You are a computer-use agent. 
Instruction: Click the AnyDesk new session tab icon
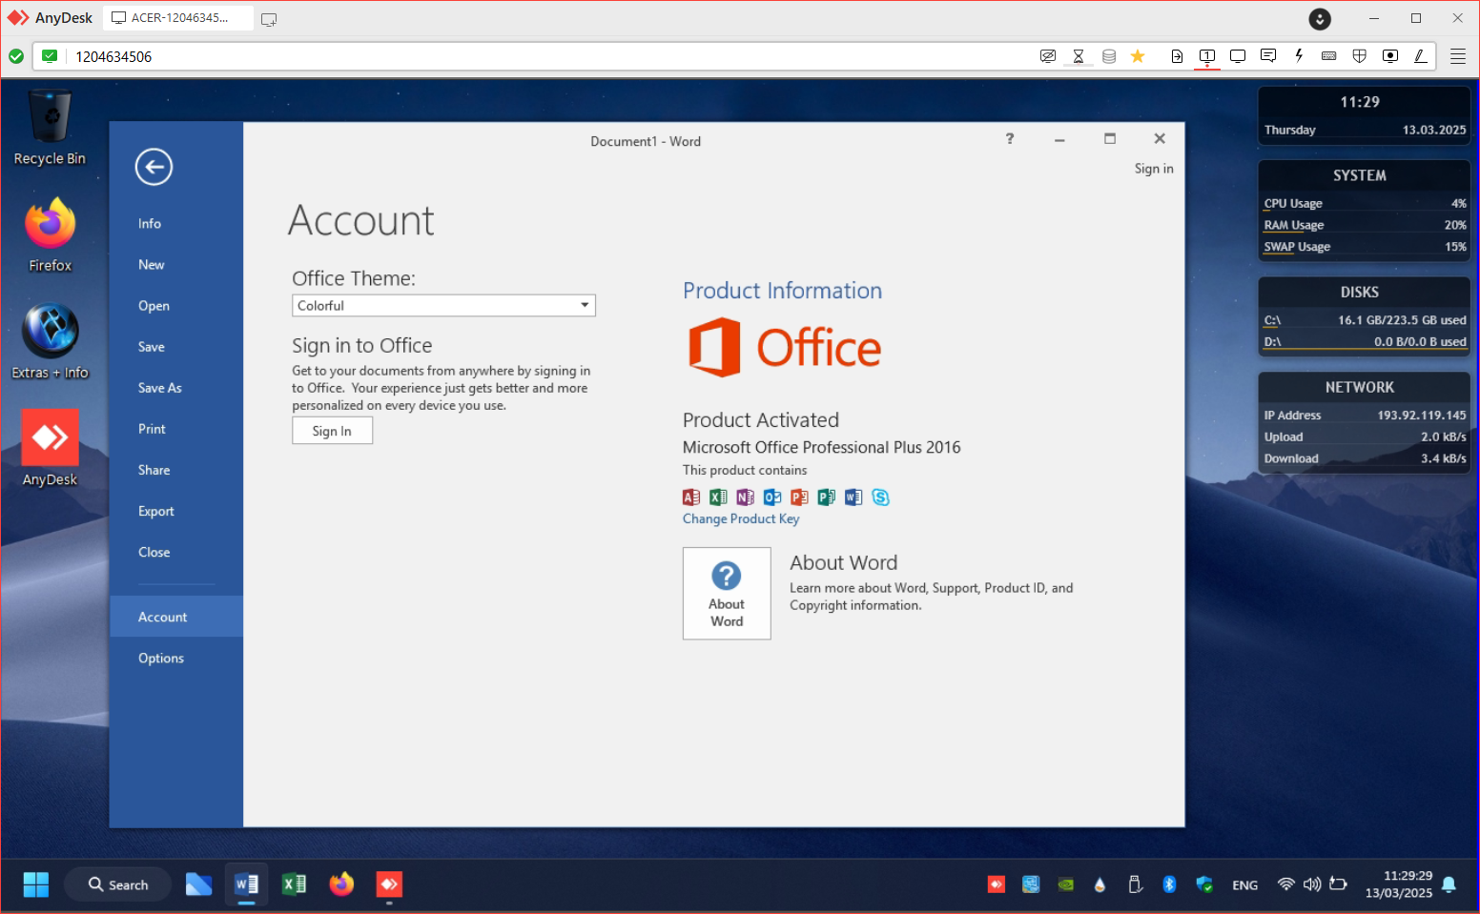tap(269, 19)
